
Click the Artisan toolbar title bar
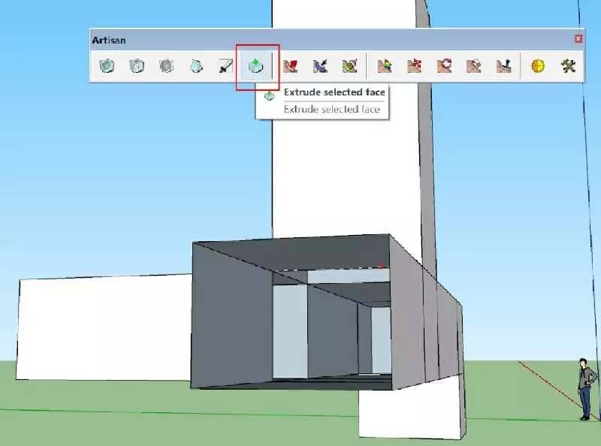[225, 40]
